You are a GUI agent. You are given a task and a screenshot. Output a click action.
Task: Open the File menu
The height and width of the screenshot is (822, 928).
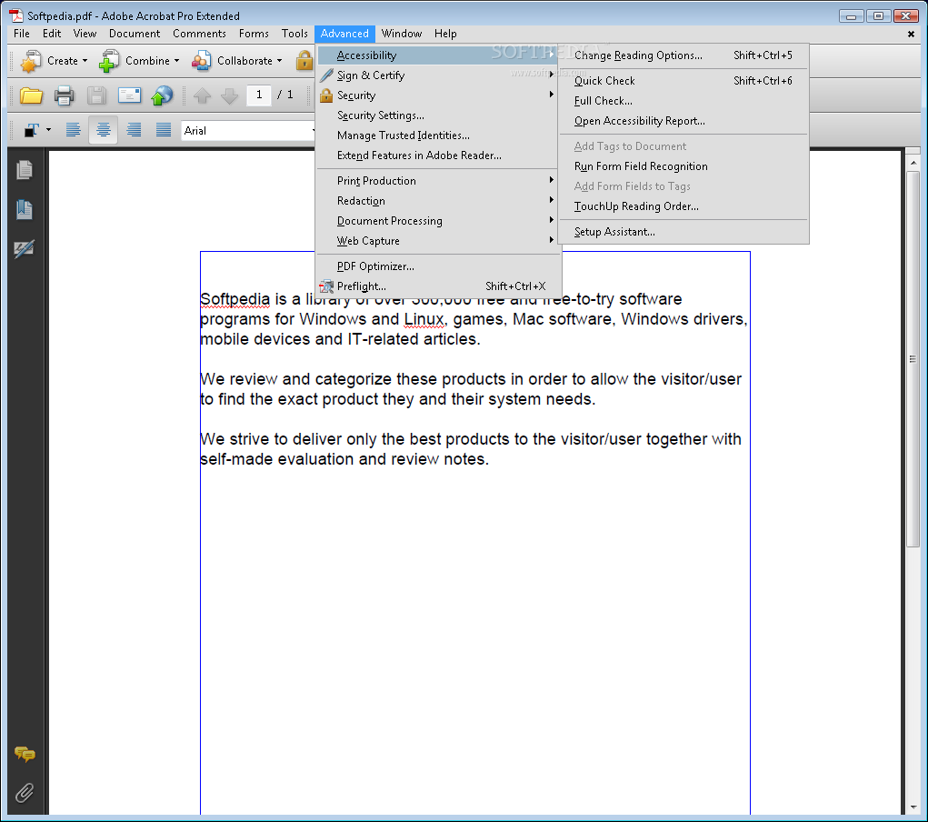21,34
